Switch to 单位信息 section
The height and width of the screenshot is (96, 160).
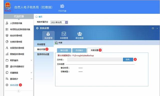tap(79, 35)
